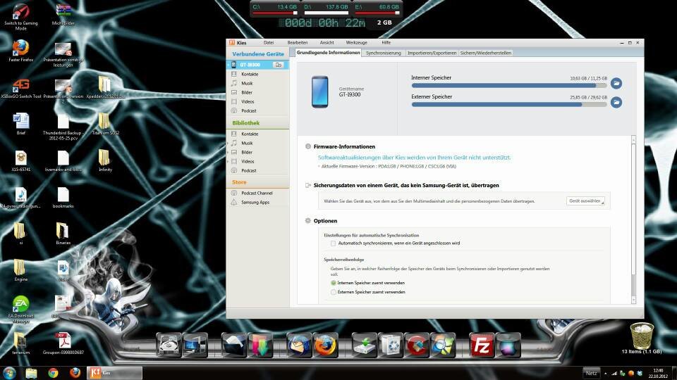Image resolution: width=677 pixels, height=380 pixels.
Task: Open CCleaner icon in the dock
Action: point(416,345)
